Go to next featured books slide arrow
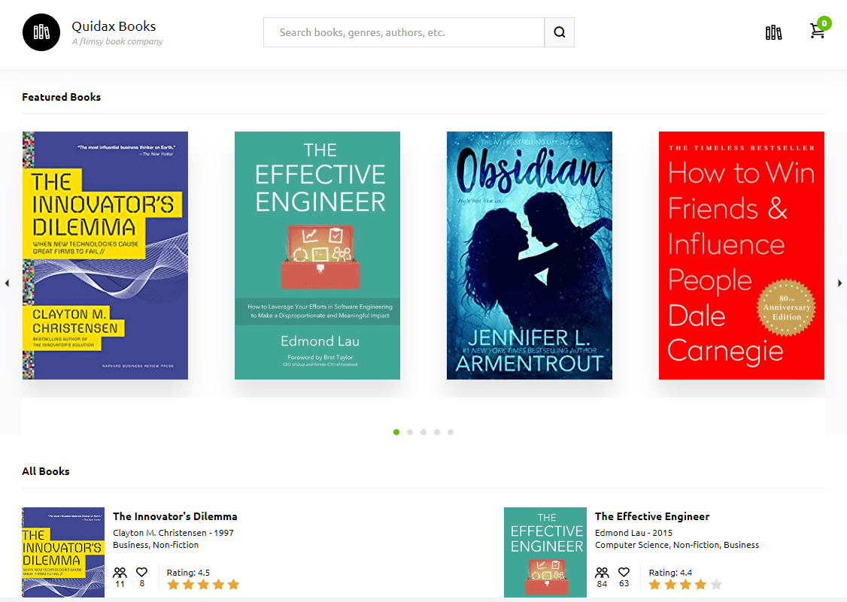The height and width of the screenshot is (602, 847). pos(839,283)
